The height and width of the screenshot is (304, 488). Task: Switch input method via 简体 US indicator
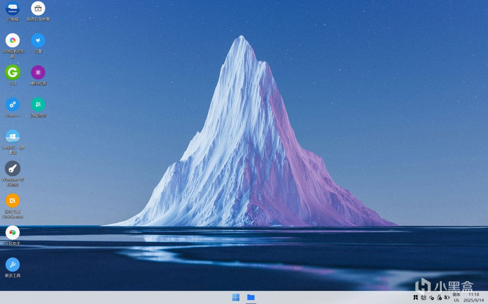pos(456,298)
